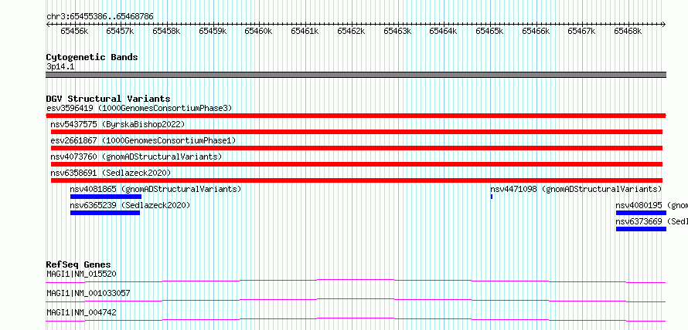Viewport: 688px width, 330px height.
Task: Click ruler position 65464k
Action: [x=444, y=31]
